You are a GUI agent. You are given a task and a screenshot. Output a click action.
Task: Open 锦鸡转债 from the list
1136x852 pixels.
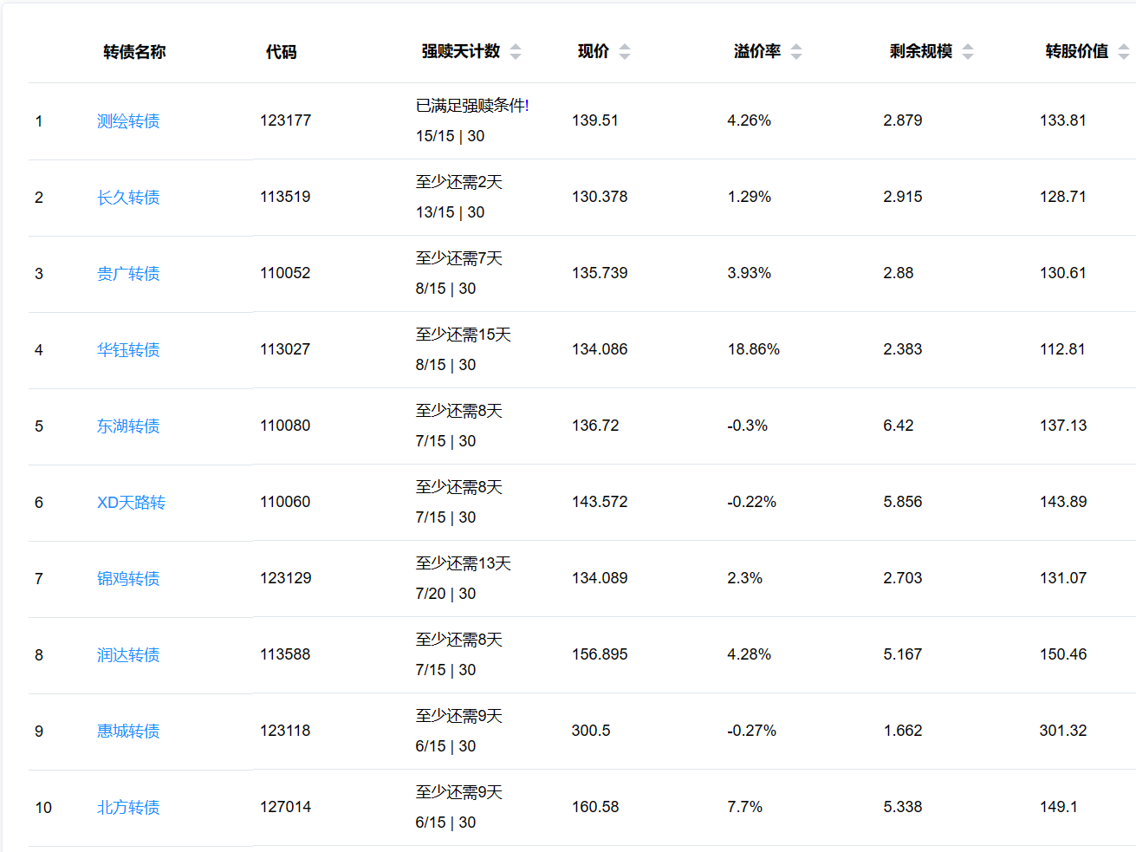(128, 579)
